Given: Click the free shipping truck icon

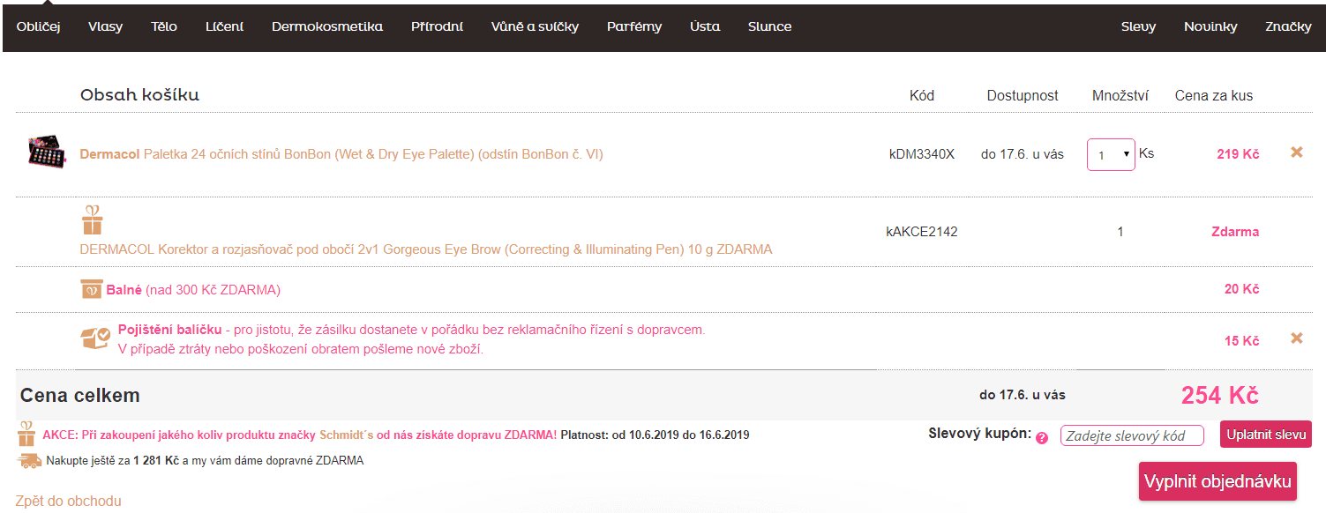Looking at the screenshot, I should (29, 460).
